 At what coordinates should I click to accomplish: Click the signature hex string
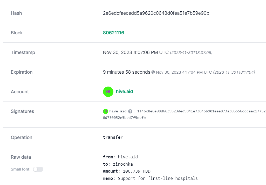pos(184,114)
